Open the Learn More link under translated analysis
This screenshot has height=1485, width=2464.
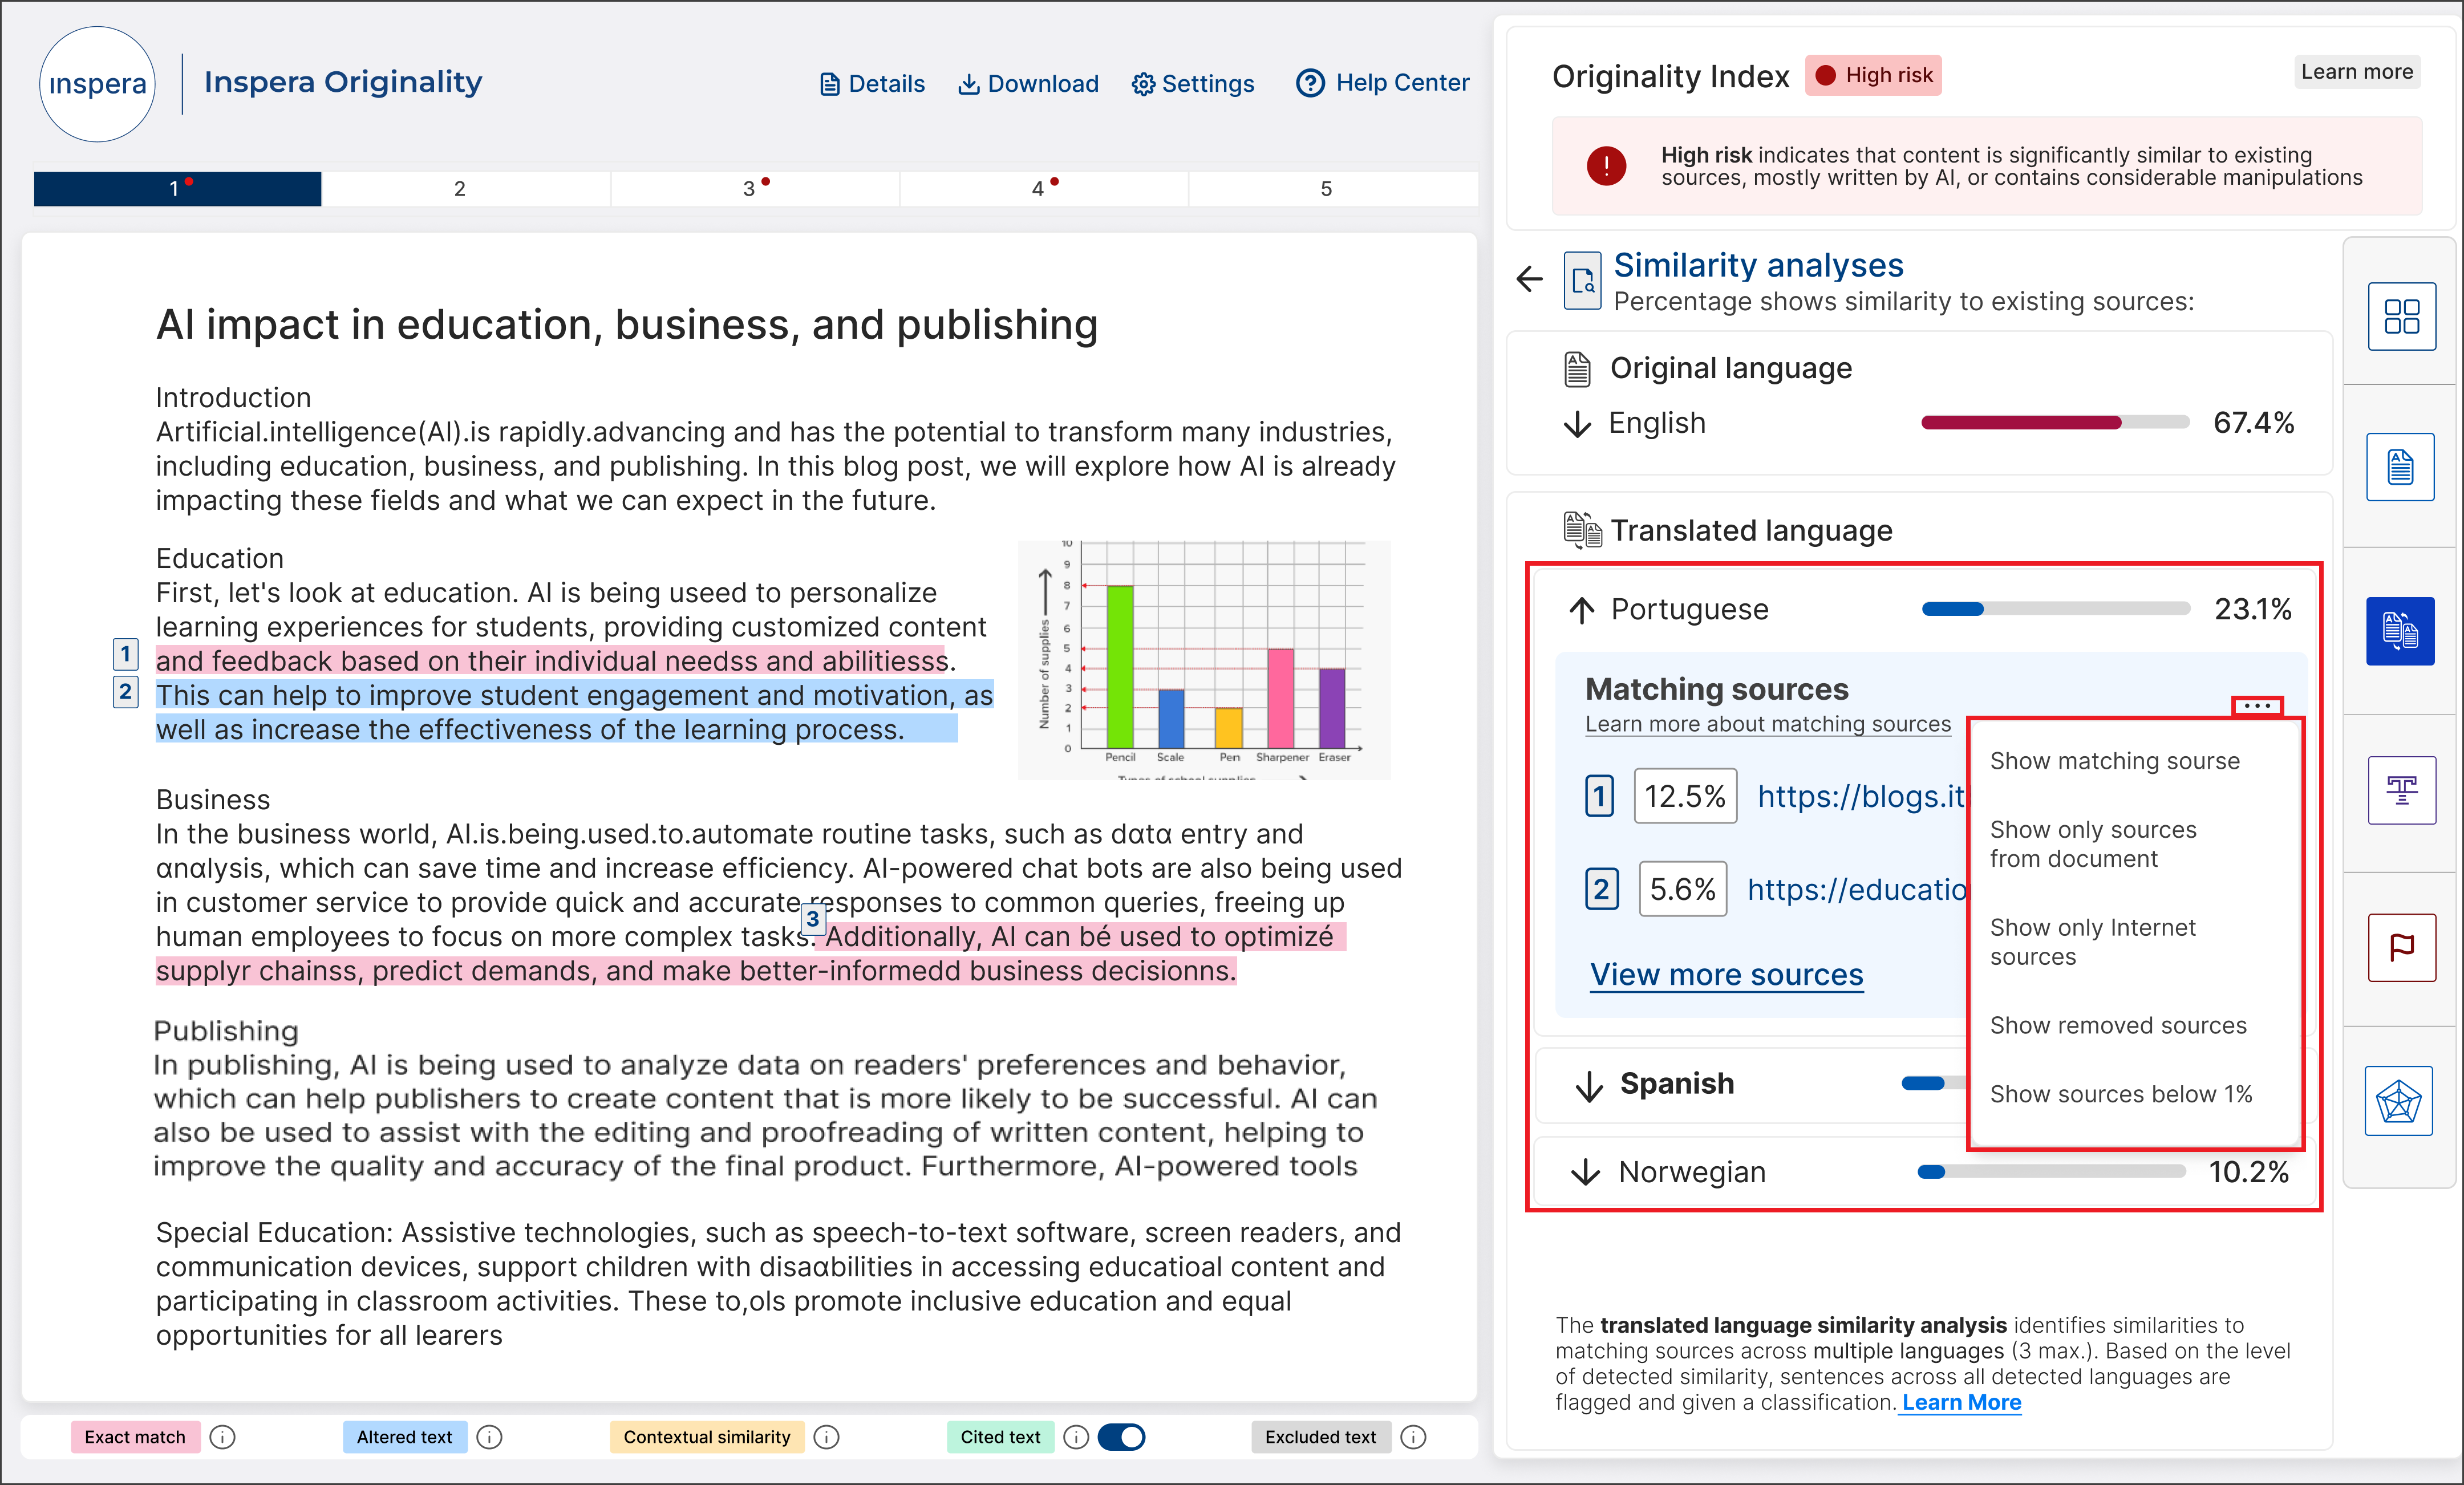(x=1961, y=1402)
